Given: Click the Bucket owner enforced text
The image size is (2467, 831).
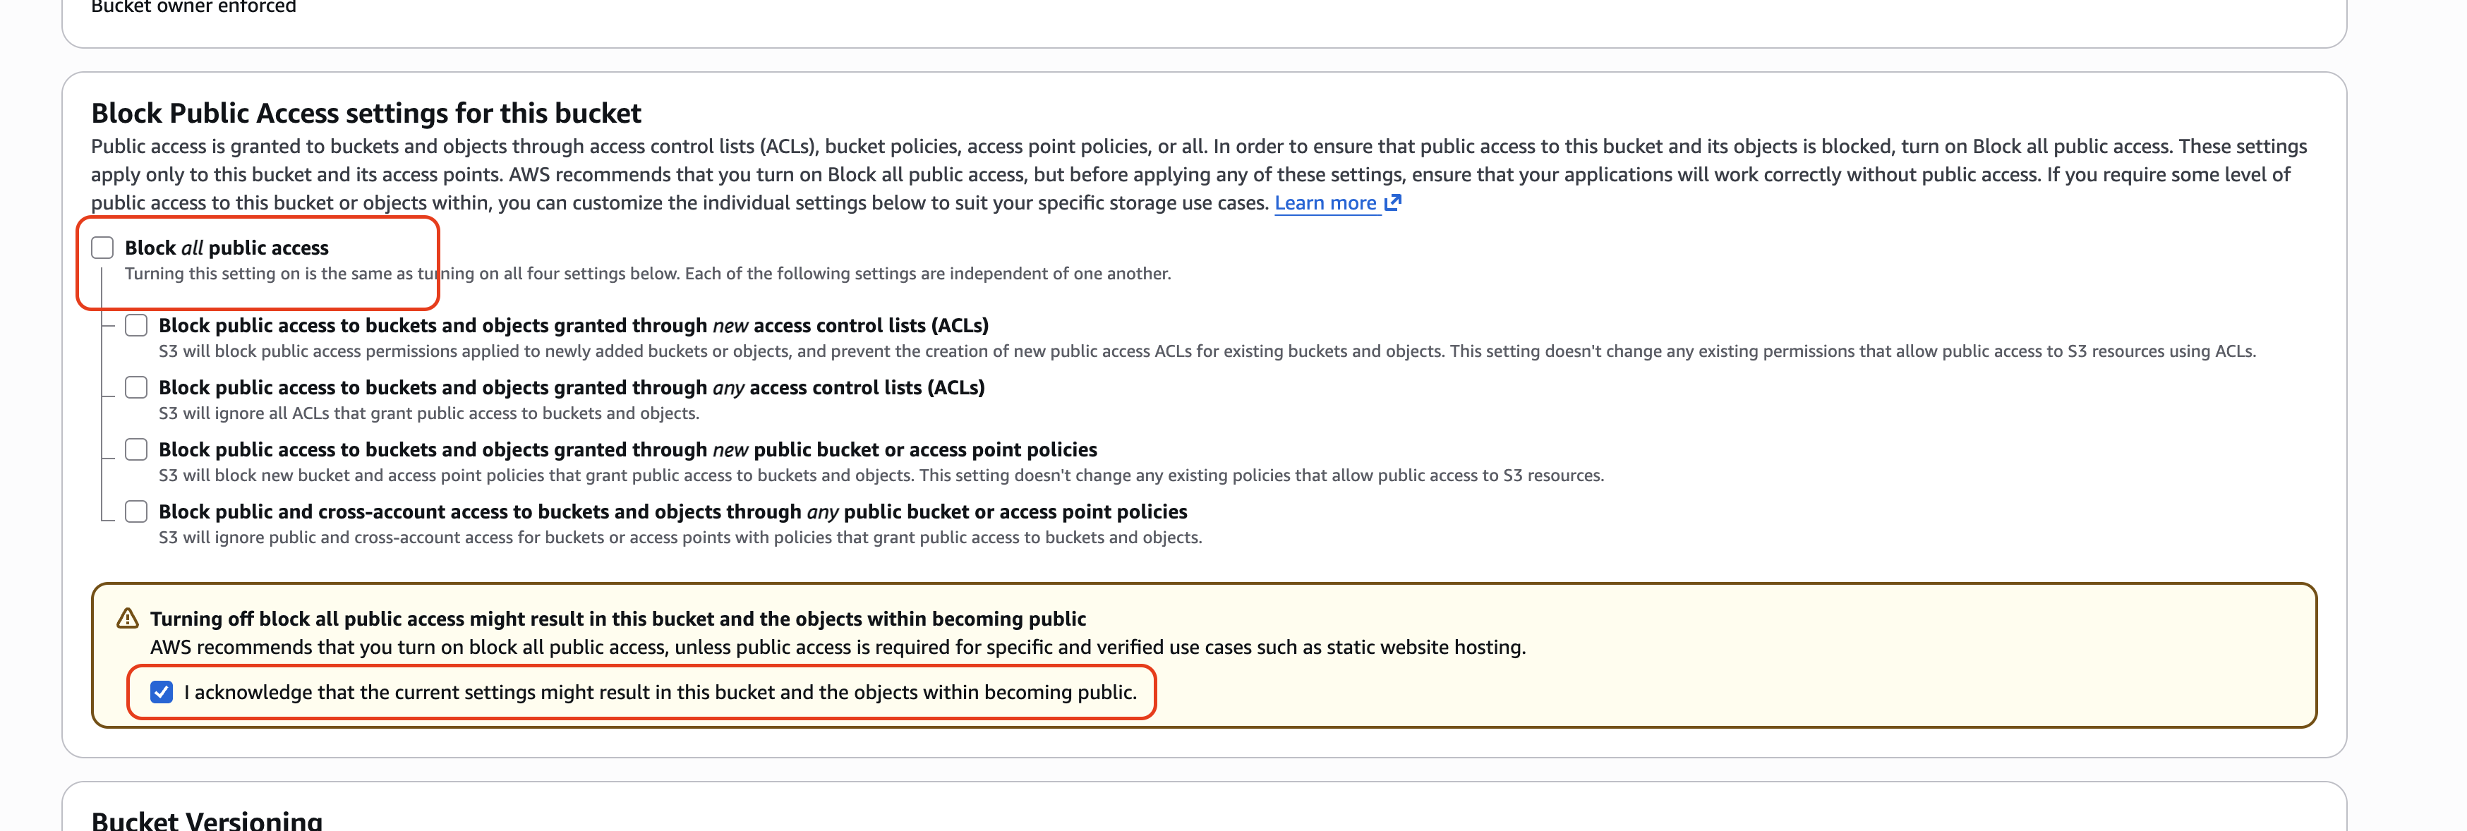Looking at the screenshot, I should tap(193, 7).
